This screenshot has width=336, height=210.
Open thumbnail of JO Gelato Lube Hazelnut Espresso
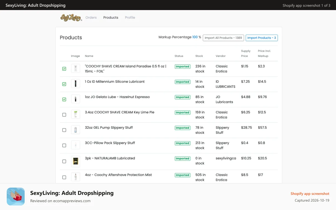click(76, 99)
